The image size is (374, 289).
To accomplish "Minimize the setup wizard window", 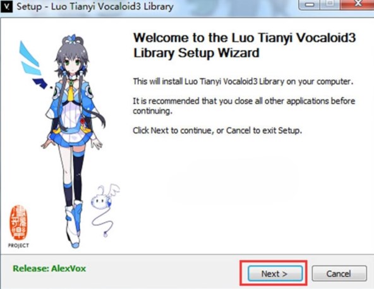I will click(310, 4).
